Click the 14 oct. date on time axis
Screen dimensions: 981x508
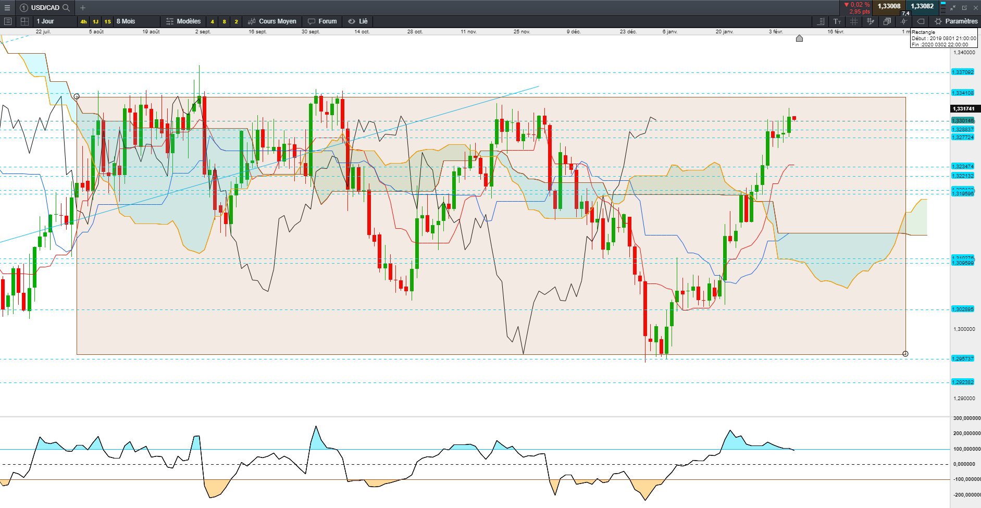[x=362, y=32]
